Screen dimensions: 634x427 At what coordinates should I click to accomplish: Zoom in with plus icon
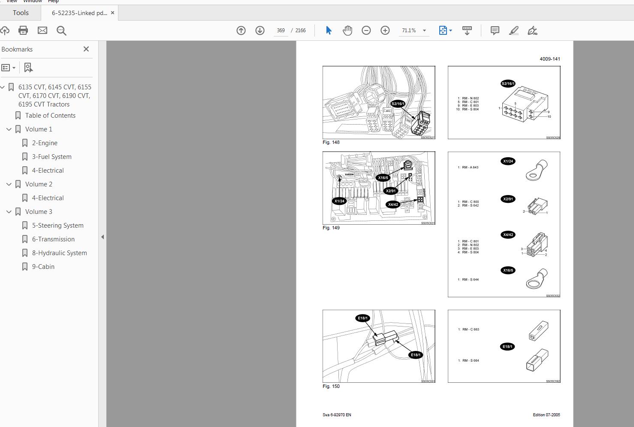click(385, 30)
